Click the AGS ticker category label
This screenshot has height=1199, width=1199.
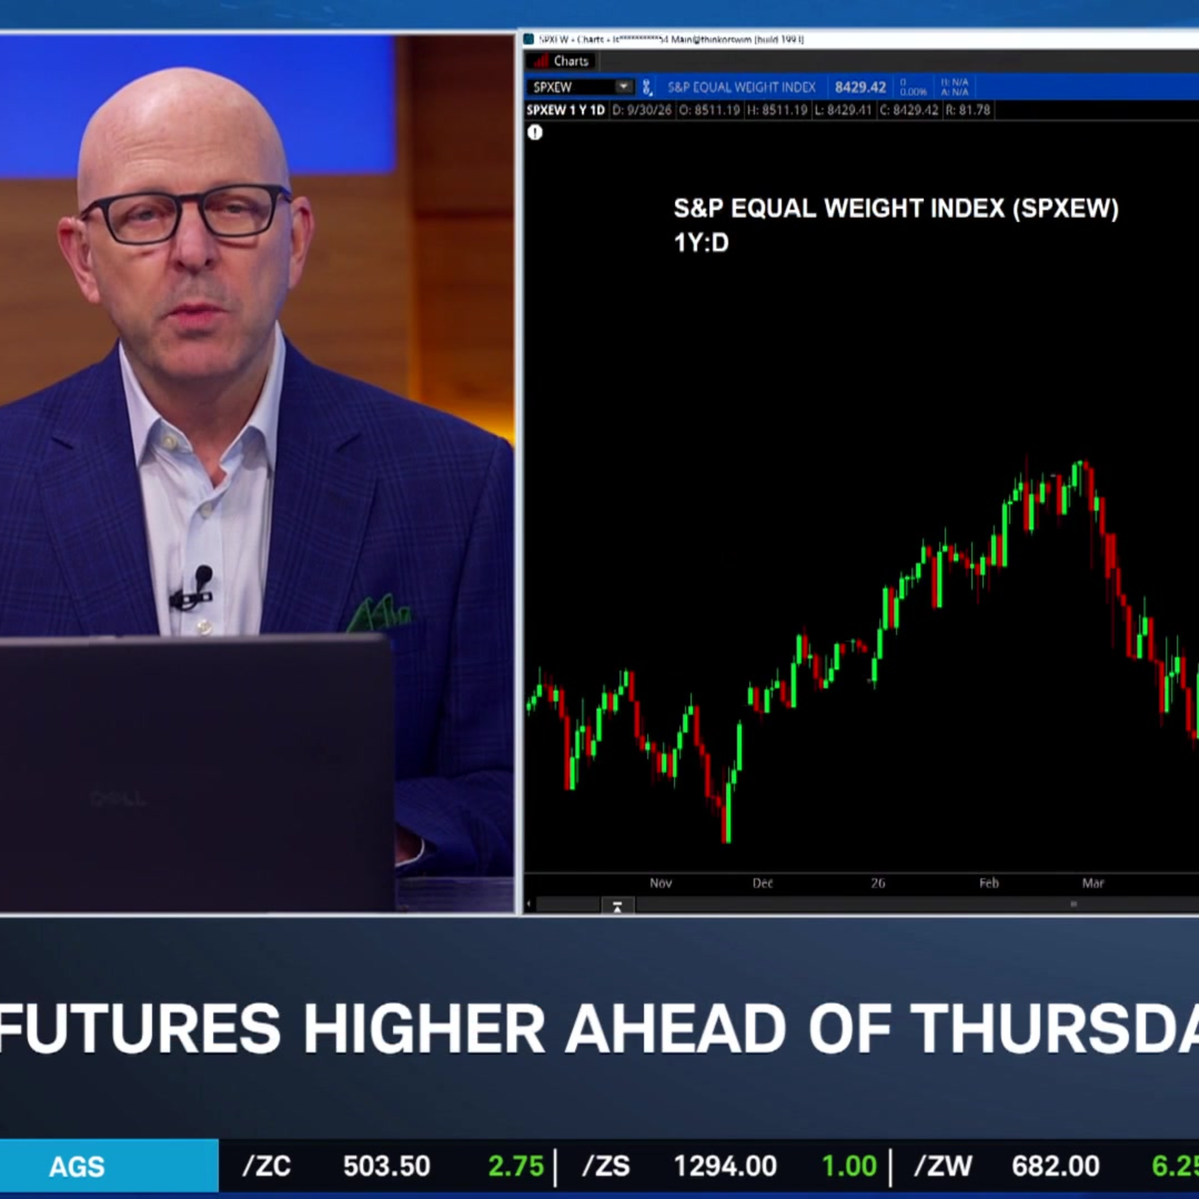(x=77, y=1167)
